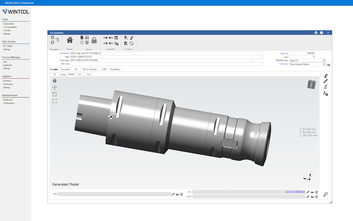Go to previous record with up arrow
Image resolution: width=353 pixels, height=221 pixels.
pyautogui.click(x=52, y=38)
